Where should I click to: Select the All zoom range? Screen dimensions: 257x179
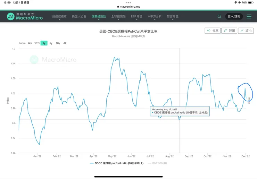point(65,43)
